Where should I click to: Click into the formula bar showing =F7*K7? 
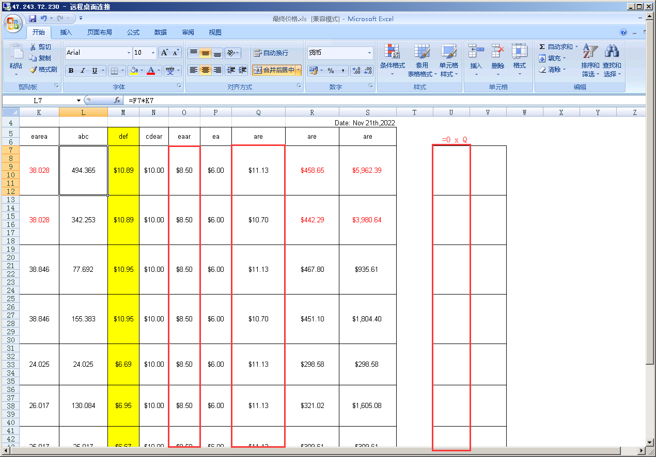(362, 101)
